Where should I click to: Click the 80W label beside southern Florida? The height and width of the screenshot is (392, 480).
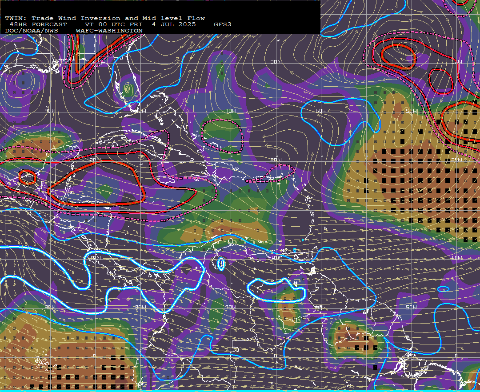(140, 111)
